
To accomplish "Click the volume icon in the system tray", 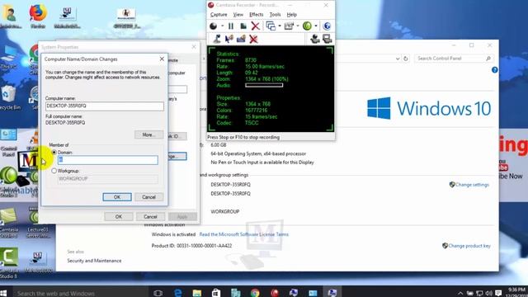I will pyautogui.click(x=489, y=294).
